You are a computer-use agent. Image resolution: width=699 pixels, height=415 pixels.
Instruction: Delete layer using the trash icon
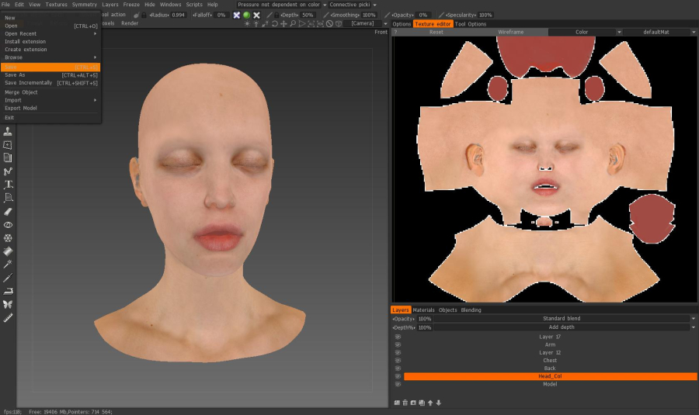tap(405, 403)
